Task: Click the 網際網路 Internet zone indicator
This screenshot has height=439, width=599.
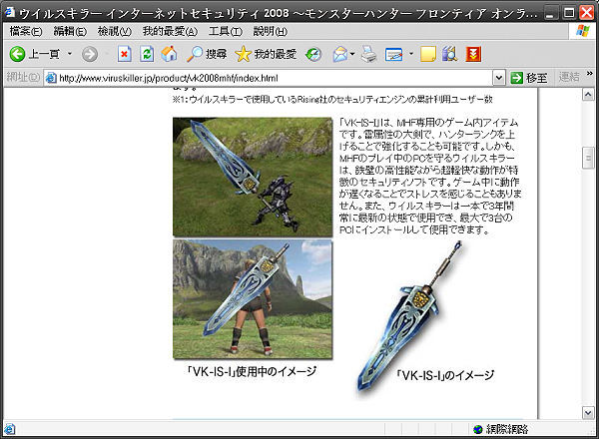Action: point(500,429)
